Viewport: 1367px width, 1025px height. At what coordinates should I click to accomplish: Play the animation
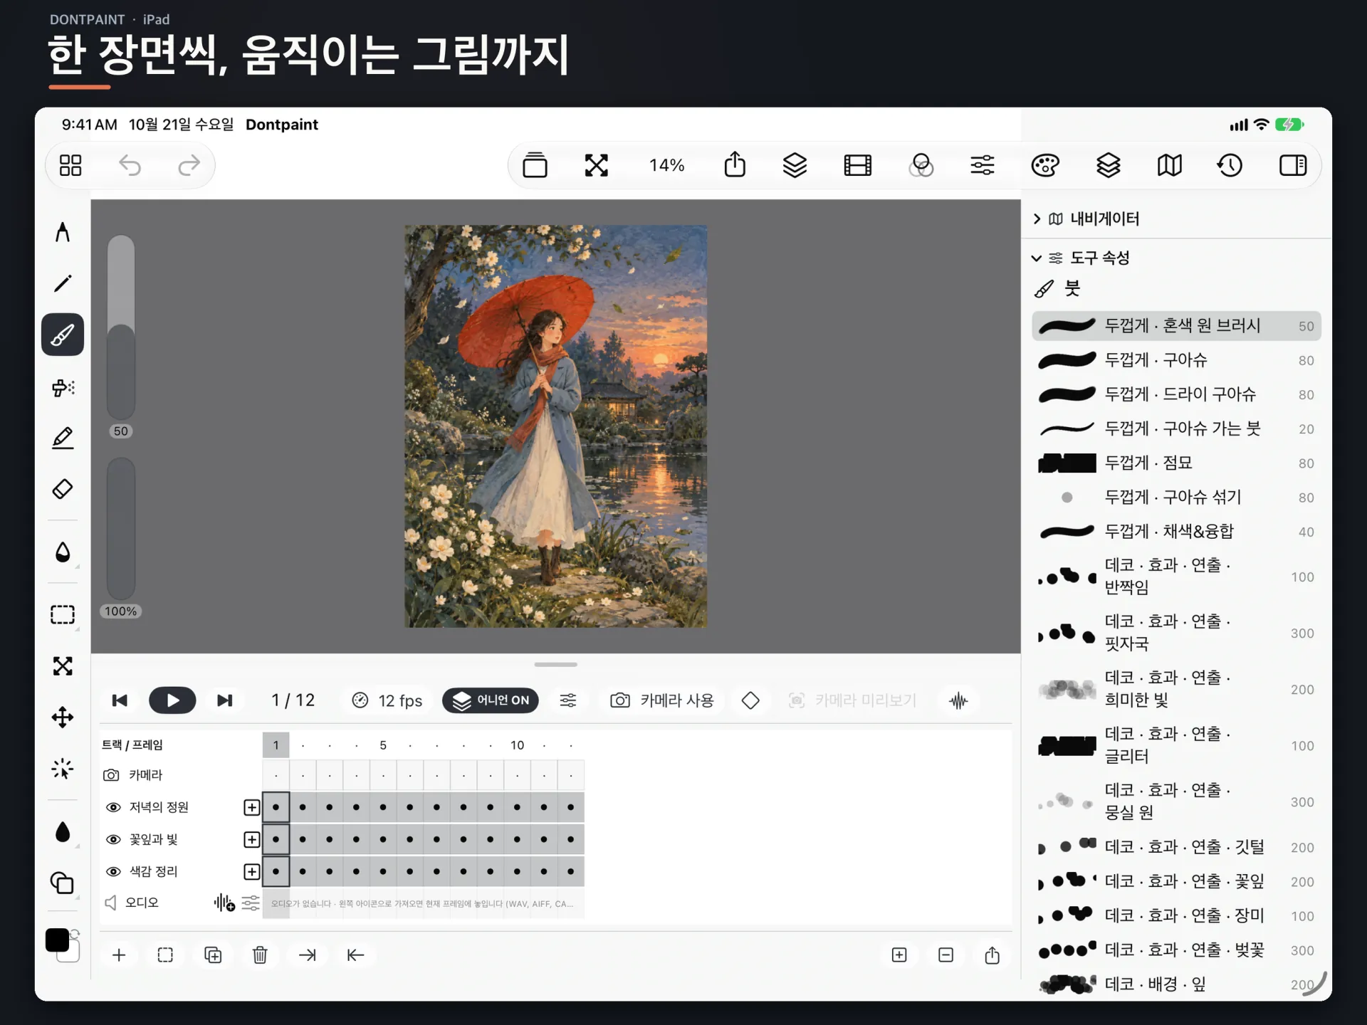tap(172, 700)
